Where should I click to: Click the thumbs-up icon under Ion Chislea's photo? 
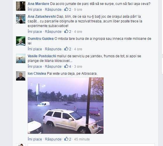pyautogui.click(x=66, y=139)
